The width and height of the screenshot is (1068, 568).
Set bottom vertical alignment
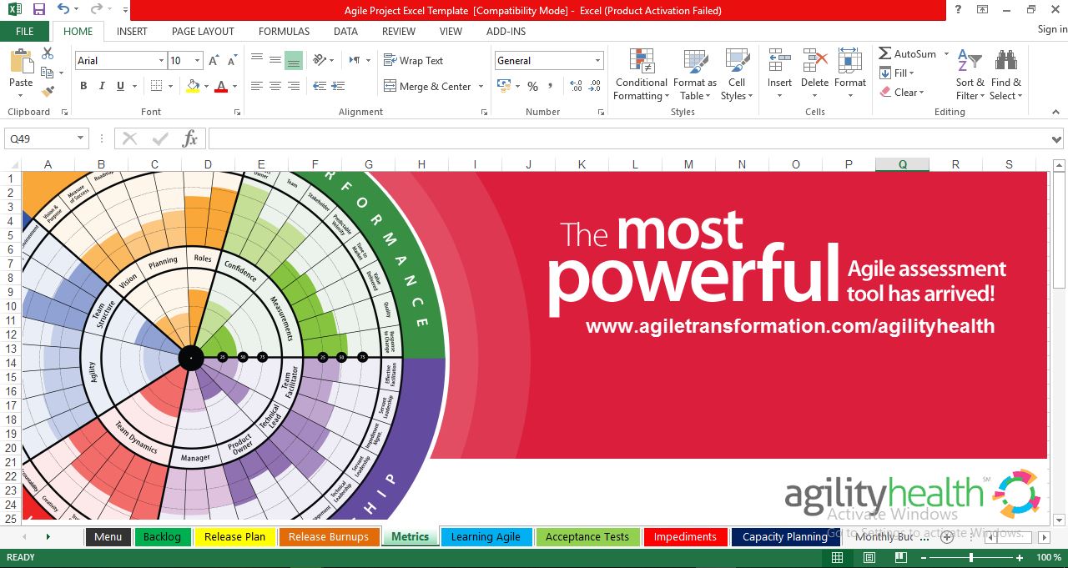pyautogui.click(x=294, y=60)
